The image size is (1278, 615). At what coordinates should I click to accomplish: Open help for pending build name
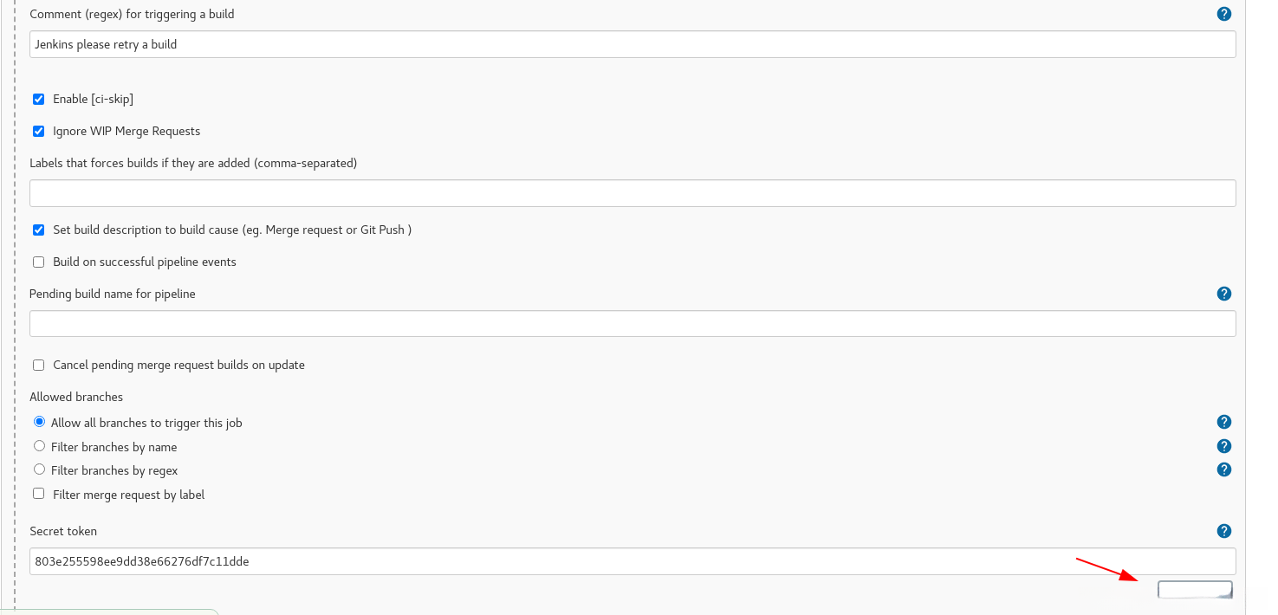(1224, 294)
